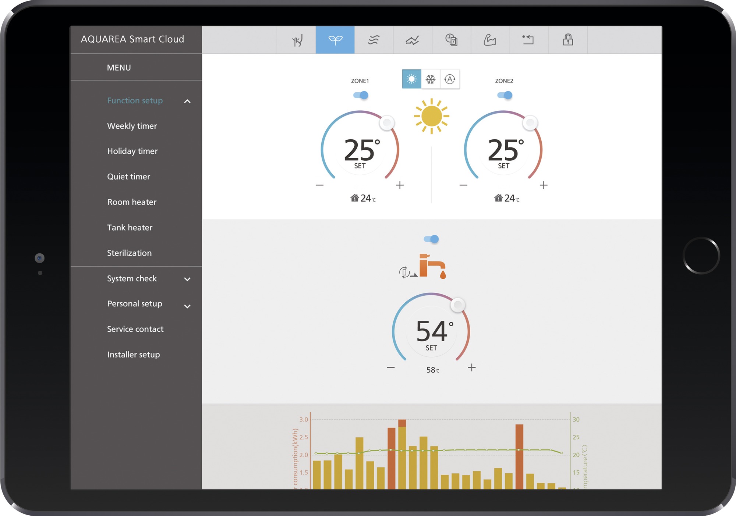Click the tank temperature dial knob
The height and width of the screenshot is (516, 736).
[x=458, y=305]
